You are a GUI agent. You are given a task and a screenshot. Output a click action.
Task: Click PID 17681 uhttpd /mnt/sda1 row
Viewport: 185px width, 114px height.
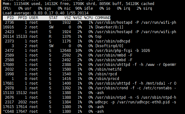(x=89, y=83)
